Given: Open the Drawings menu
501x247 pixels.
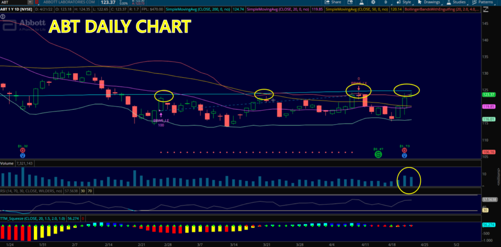Looking at the screenshot, I should click(x=429, y=2).
